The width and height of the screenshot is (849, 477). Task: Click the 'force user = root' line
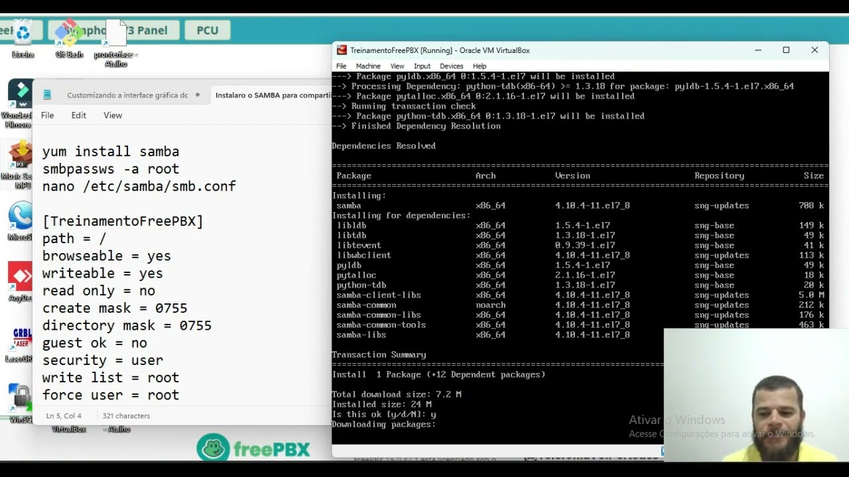pyautogui.click(x=111, y=395)
